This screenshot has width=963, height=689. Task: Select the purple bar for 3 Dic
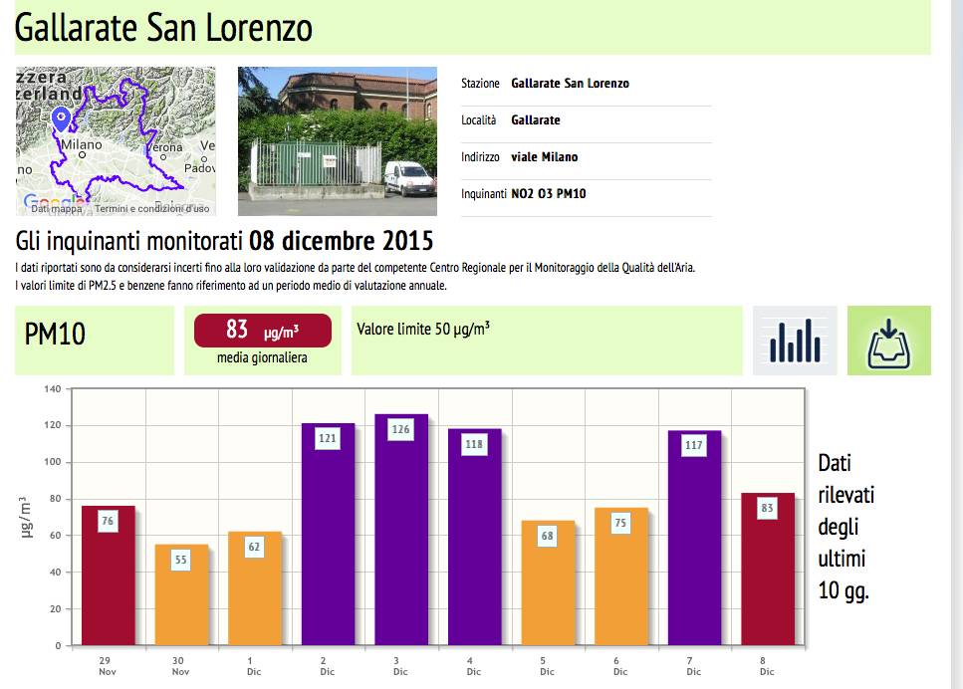tap(400, 538)
